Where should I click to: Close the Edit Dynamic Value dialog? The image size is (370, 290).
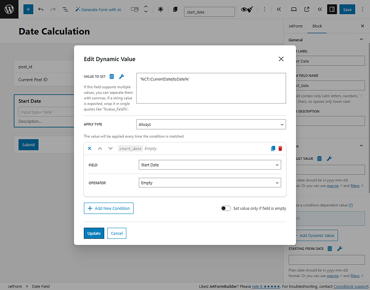[x=281, y=59]
